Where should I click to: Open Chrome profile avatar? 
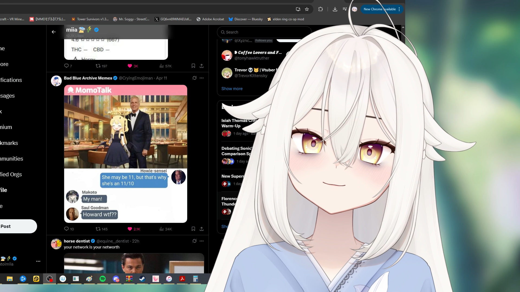pos(355,9)
